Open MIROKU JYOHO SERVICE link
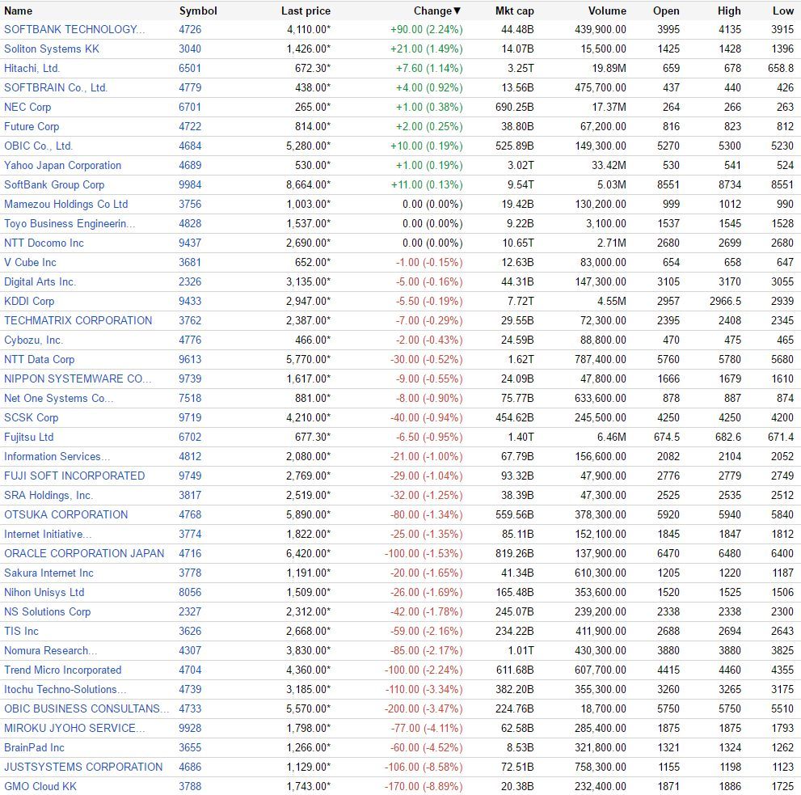The height and width of the screenshot is (795, 801). [74, 729]
